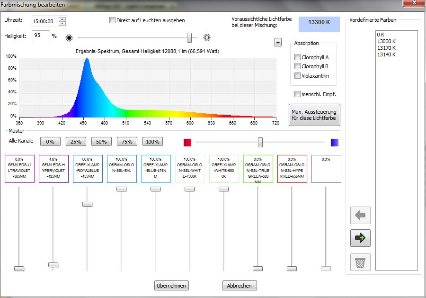426x298 pixels.
Task: Click the trash bin delete icon
Action: (360, 262)
